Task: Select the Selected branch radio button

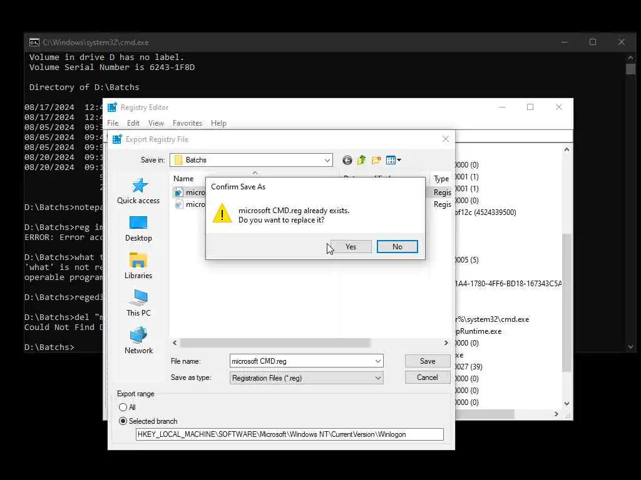Action: click(x=123, y=421)
